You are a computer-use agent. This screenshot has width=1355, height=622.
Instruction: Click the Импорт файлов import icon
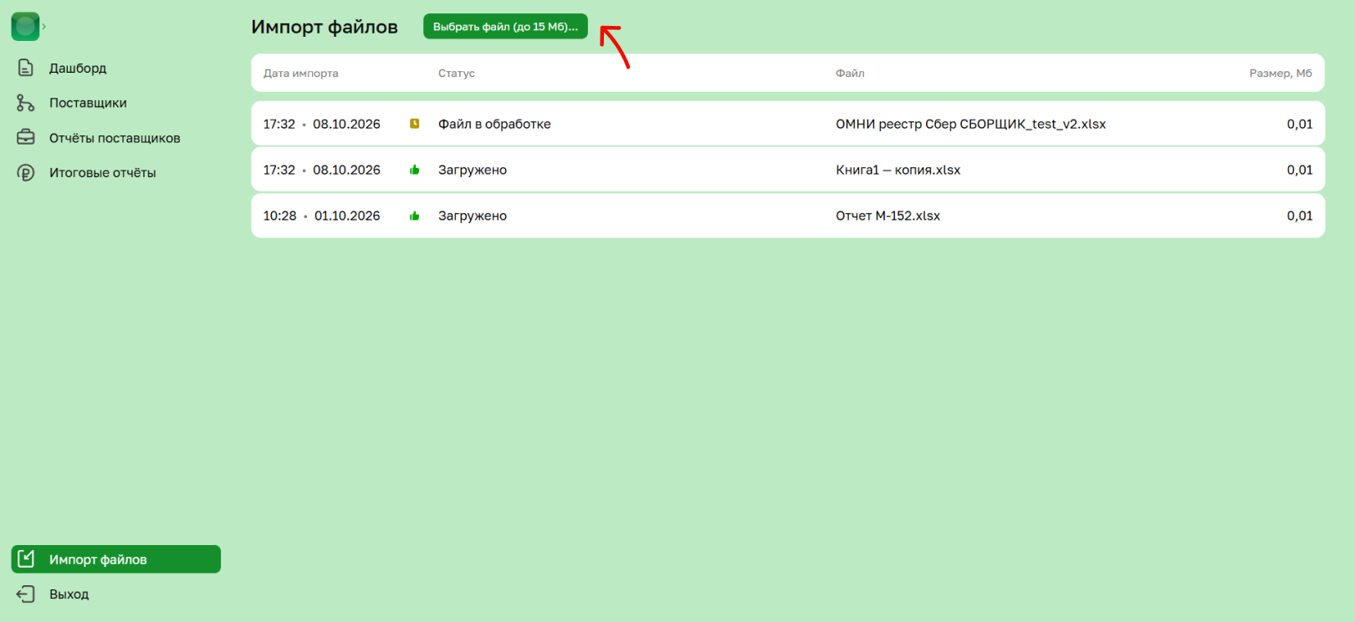click(x=26, y=558)
